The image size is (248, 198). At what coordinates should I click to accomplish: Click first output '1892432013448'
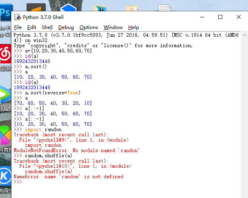click(x=32, y=61)
